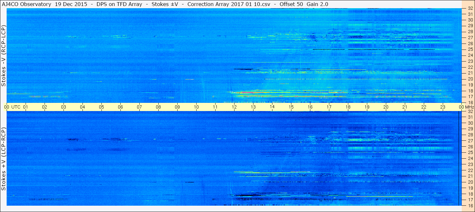Click the 12 hour marker on UTC axis

click(234, 107)
